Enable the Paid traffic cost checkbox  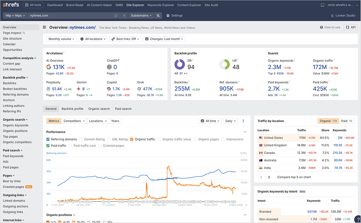click(71, 146)
